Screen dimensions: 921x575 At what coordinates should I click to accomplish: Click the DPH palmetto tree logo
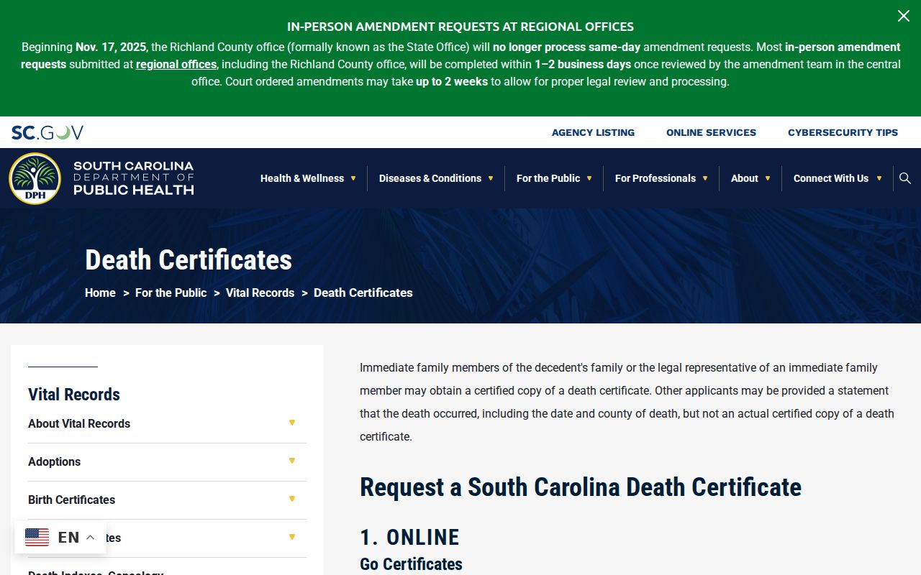(x=35, y=178)
